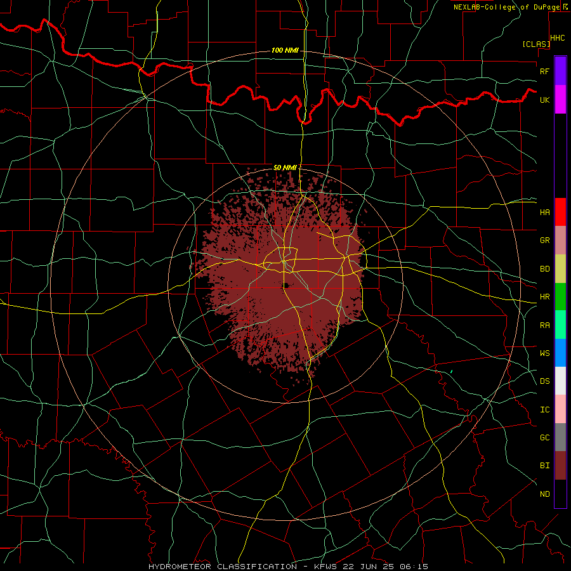Pick the RA mint-green legend swatch
The height and width of the screenshot is (571, 571).
(560, 325)
